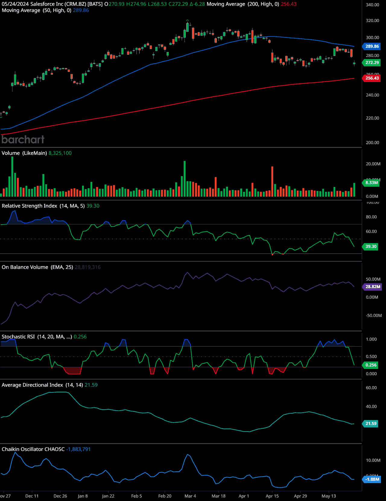Click the Jan 22 date axis label
Image resolution: width=386 pixels, height=501 pixels.
[x=108, y=496]
